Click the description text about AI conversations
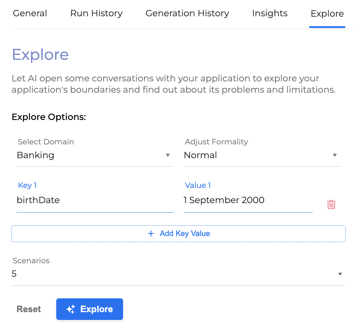 click(x=174, y=84)
